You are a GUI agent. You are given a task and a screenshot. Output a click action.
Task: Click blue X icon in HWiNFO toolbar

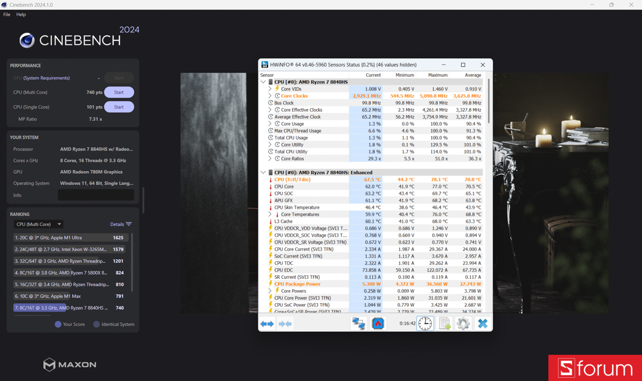483,323
